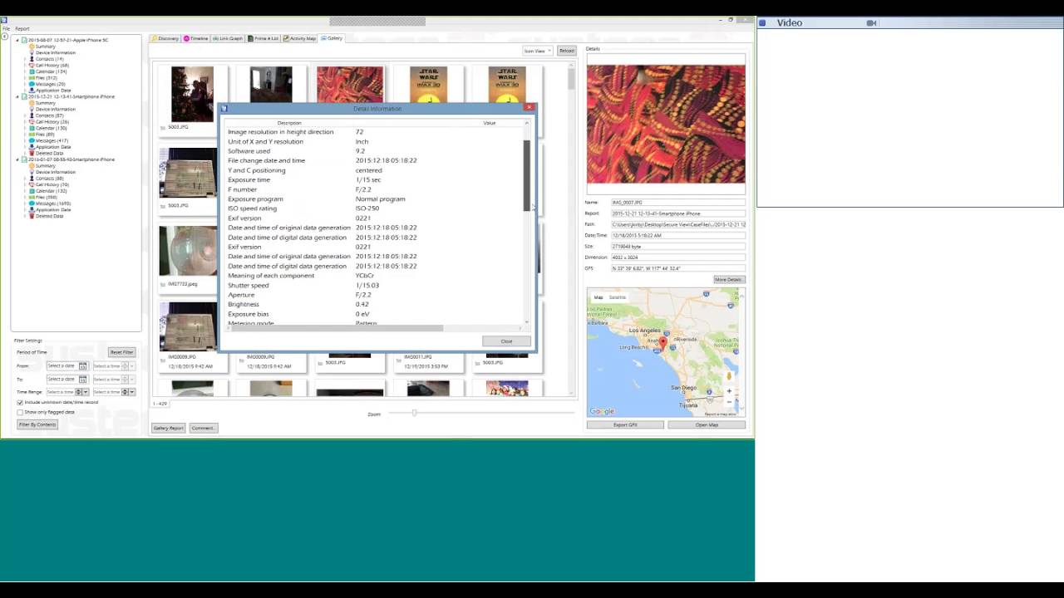Open the Report menu
The height and width of the screenshot is (598, 1064).
point(22,28)
